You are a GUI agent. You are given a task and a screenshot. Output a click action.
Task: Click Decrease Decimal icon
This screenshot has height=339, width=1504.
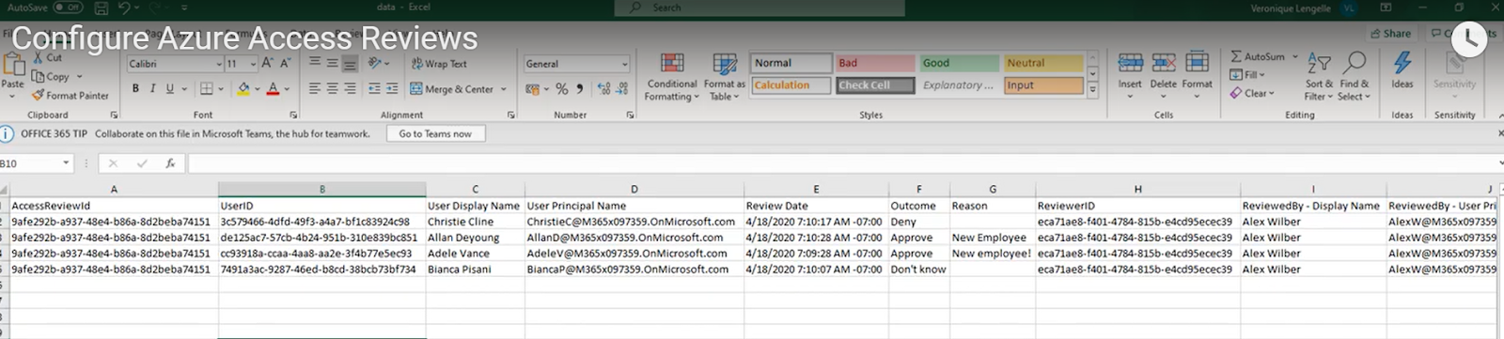(x=621, y=89)
